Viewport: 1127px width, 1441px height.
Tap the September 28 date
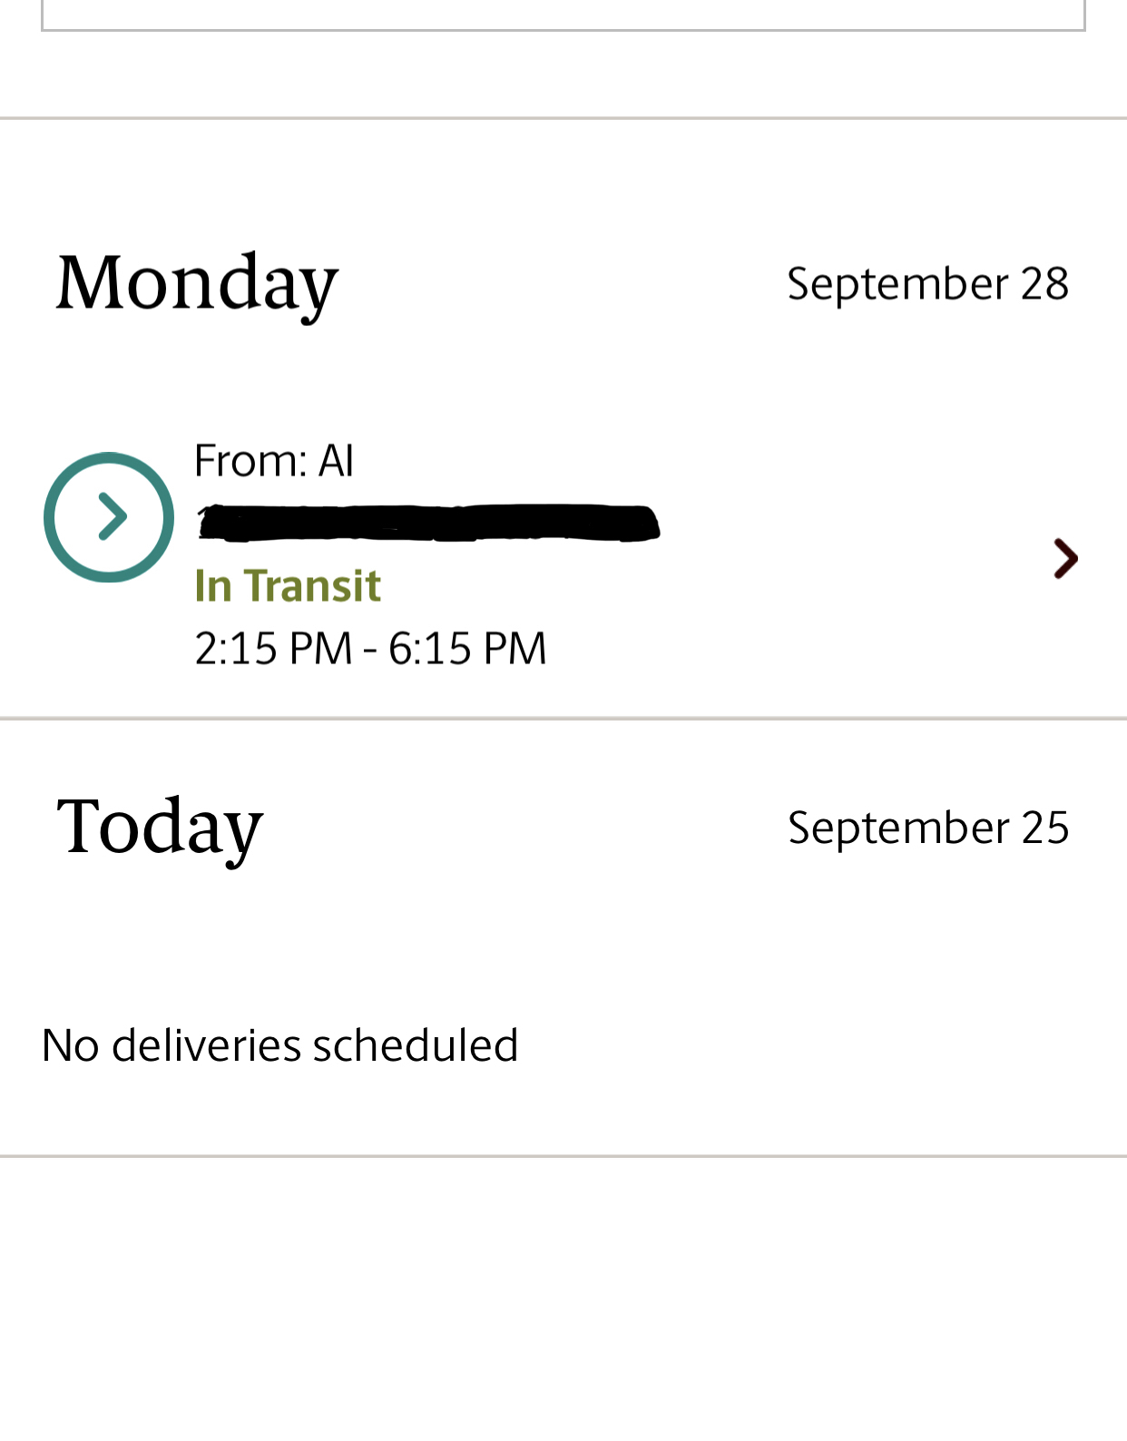(x=927, y=284)
